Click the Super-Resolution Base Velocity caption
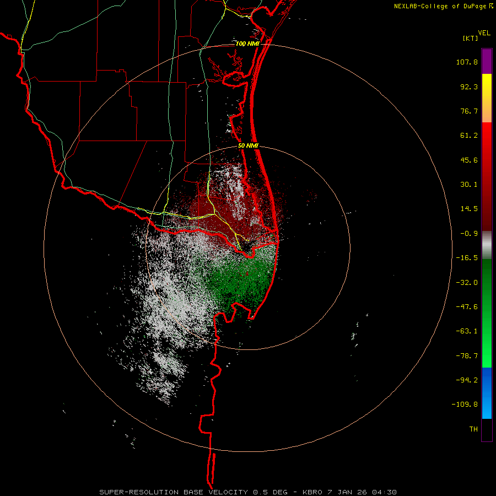 (x=248, y=492)
